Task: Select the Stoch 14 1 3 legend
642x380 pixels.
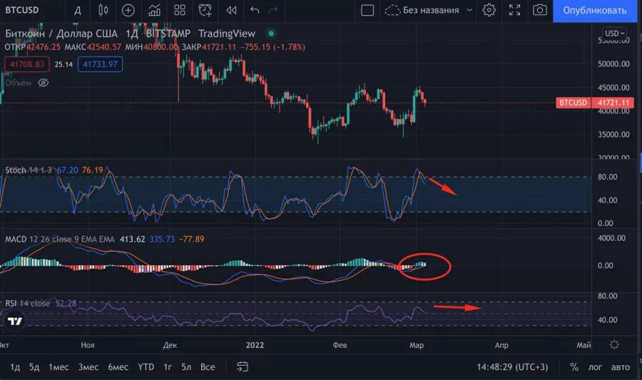Action: (x=29, y=170)
